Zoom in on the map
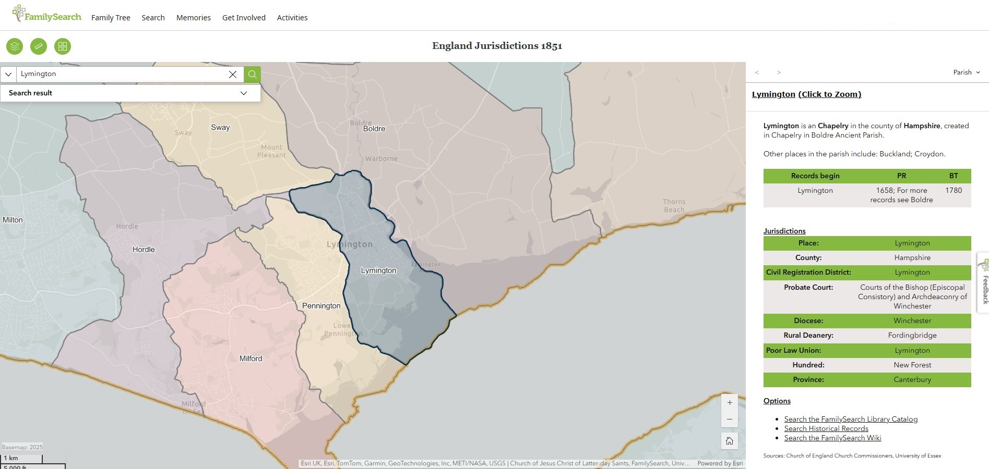This screenshot has height=469, width=989. tap(730, 402)
